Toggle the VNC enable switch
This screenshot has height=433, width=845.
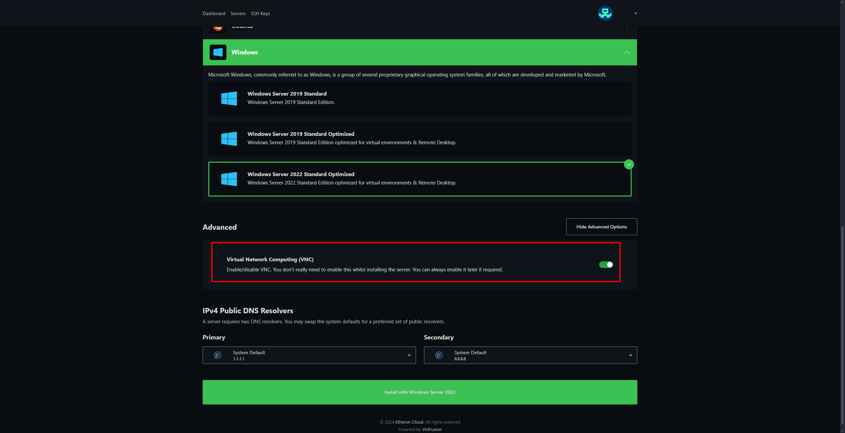(x=606, y=265)
